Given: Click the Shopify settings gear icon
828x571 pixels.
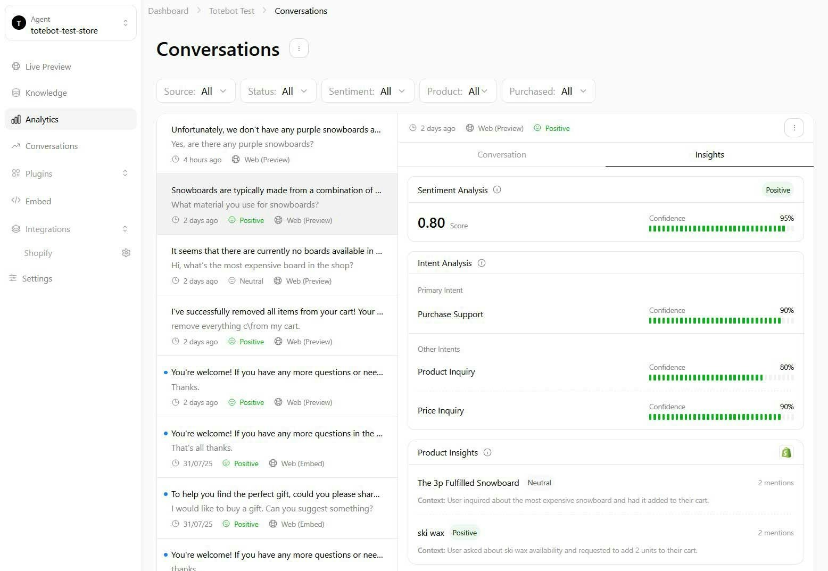Looking at the screenshot, I should click(126, 253).
